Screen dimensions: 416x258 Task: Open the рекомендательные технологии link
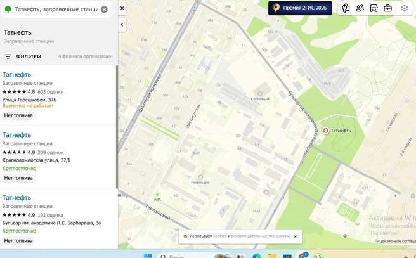(260, 236)
